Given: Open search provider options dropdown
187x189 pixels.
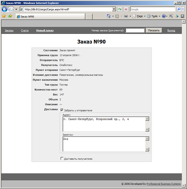Looking at the screenshot, I should (x=183, y=9).
